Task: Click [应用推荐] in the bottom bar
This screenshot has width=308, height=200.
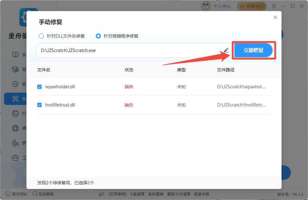Action: pyautogui.click(x=117, y=194)
